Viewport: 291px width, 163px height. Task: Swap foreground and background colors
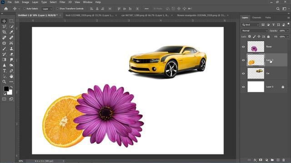pyautogui.click(x=11, y=87)
